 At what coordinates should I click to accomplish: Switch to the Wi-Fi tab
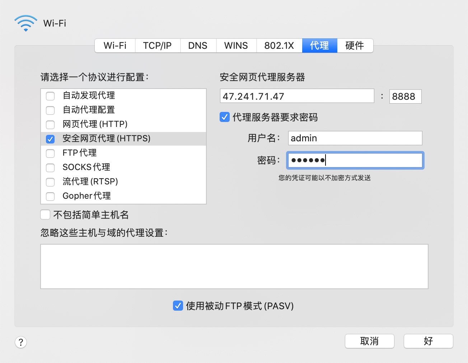pyautogui.click(x=115, y=46)
